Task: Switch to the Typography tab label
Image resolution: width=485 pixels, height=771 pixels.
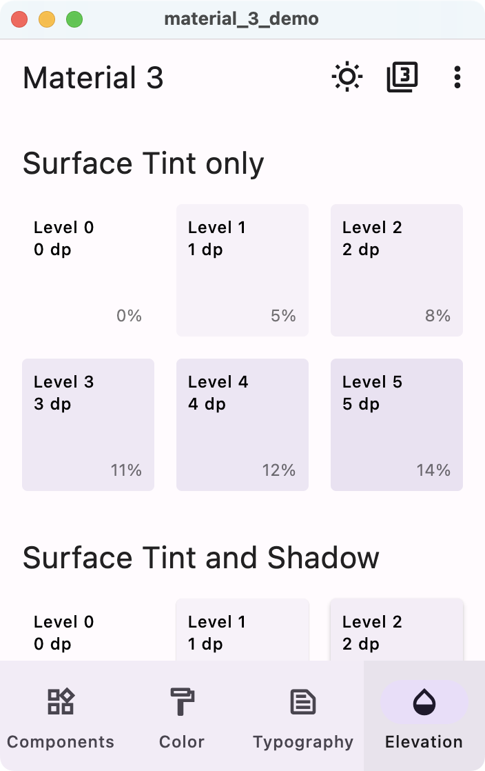Action: point(303,742)
